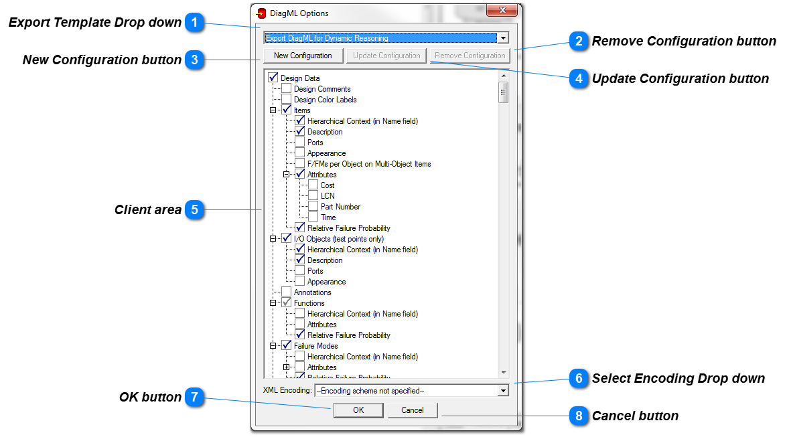
Task: Uncheck Items Relative Failure Probability
Action: coord(300,228)
